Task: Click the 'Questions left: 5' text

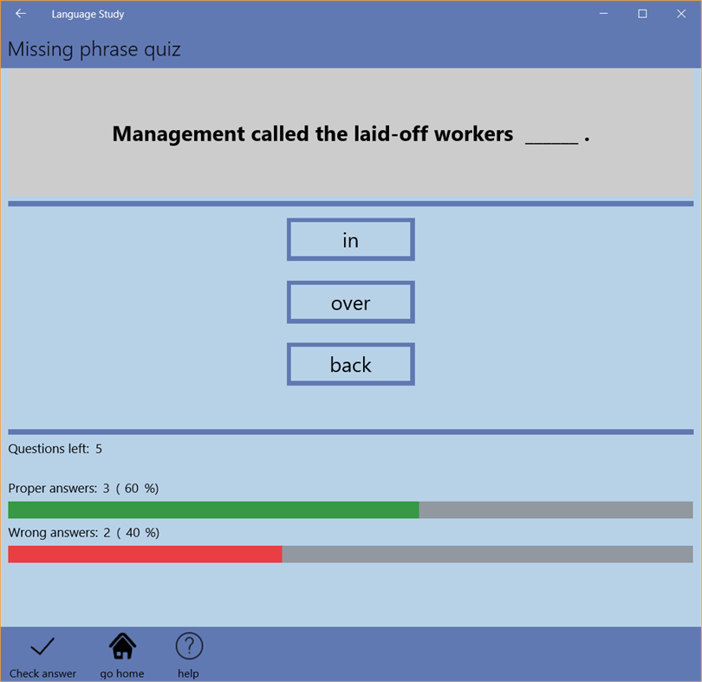Action: click(55, 448)
